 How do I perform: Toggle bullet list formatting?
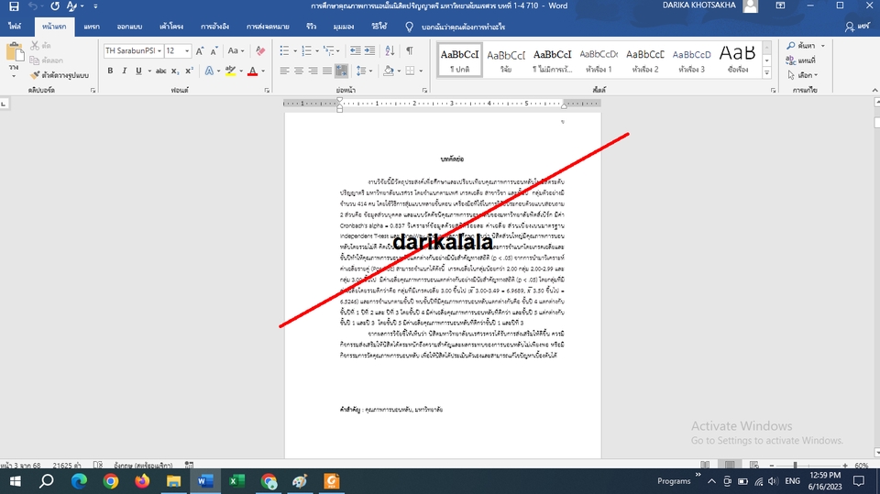click(x=284, y=51)
